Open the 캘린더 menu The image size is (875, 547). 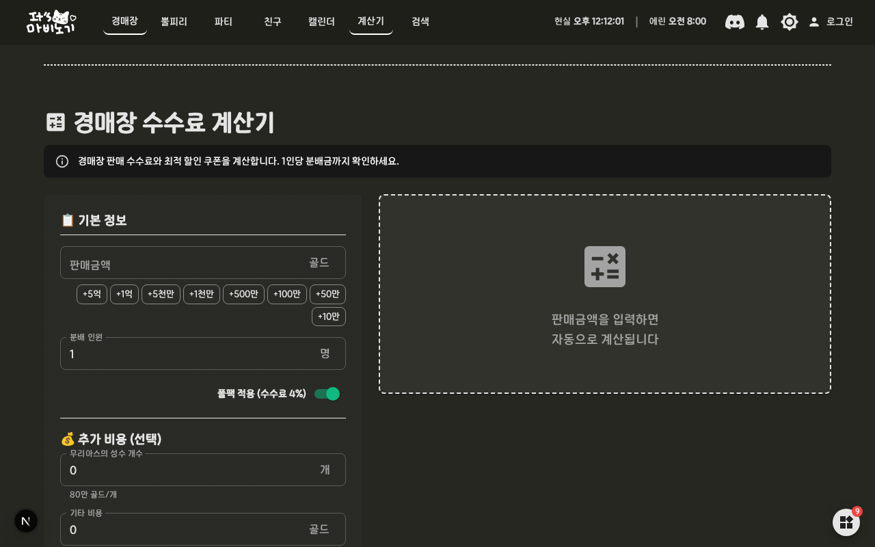(x=322, y=21)
